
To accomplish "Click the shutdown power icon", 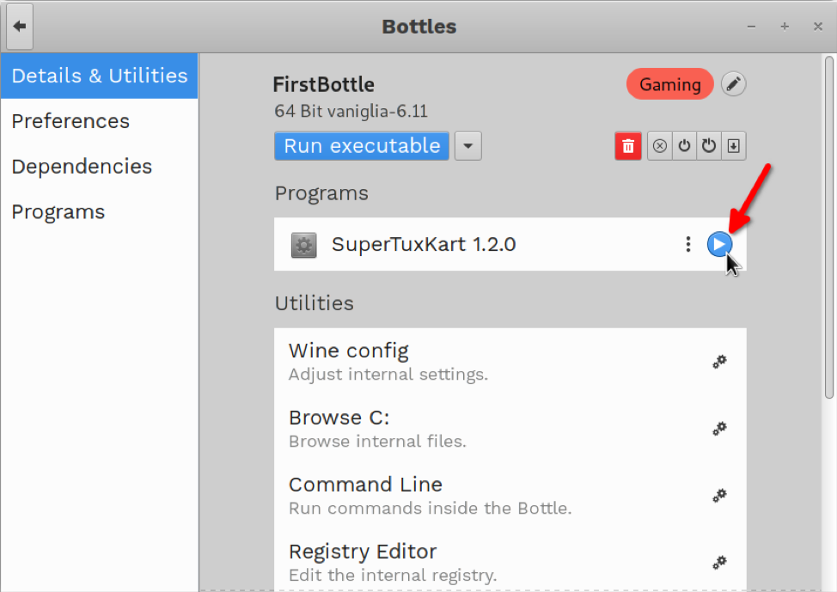I will click(684, 146).
